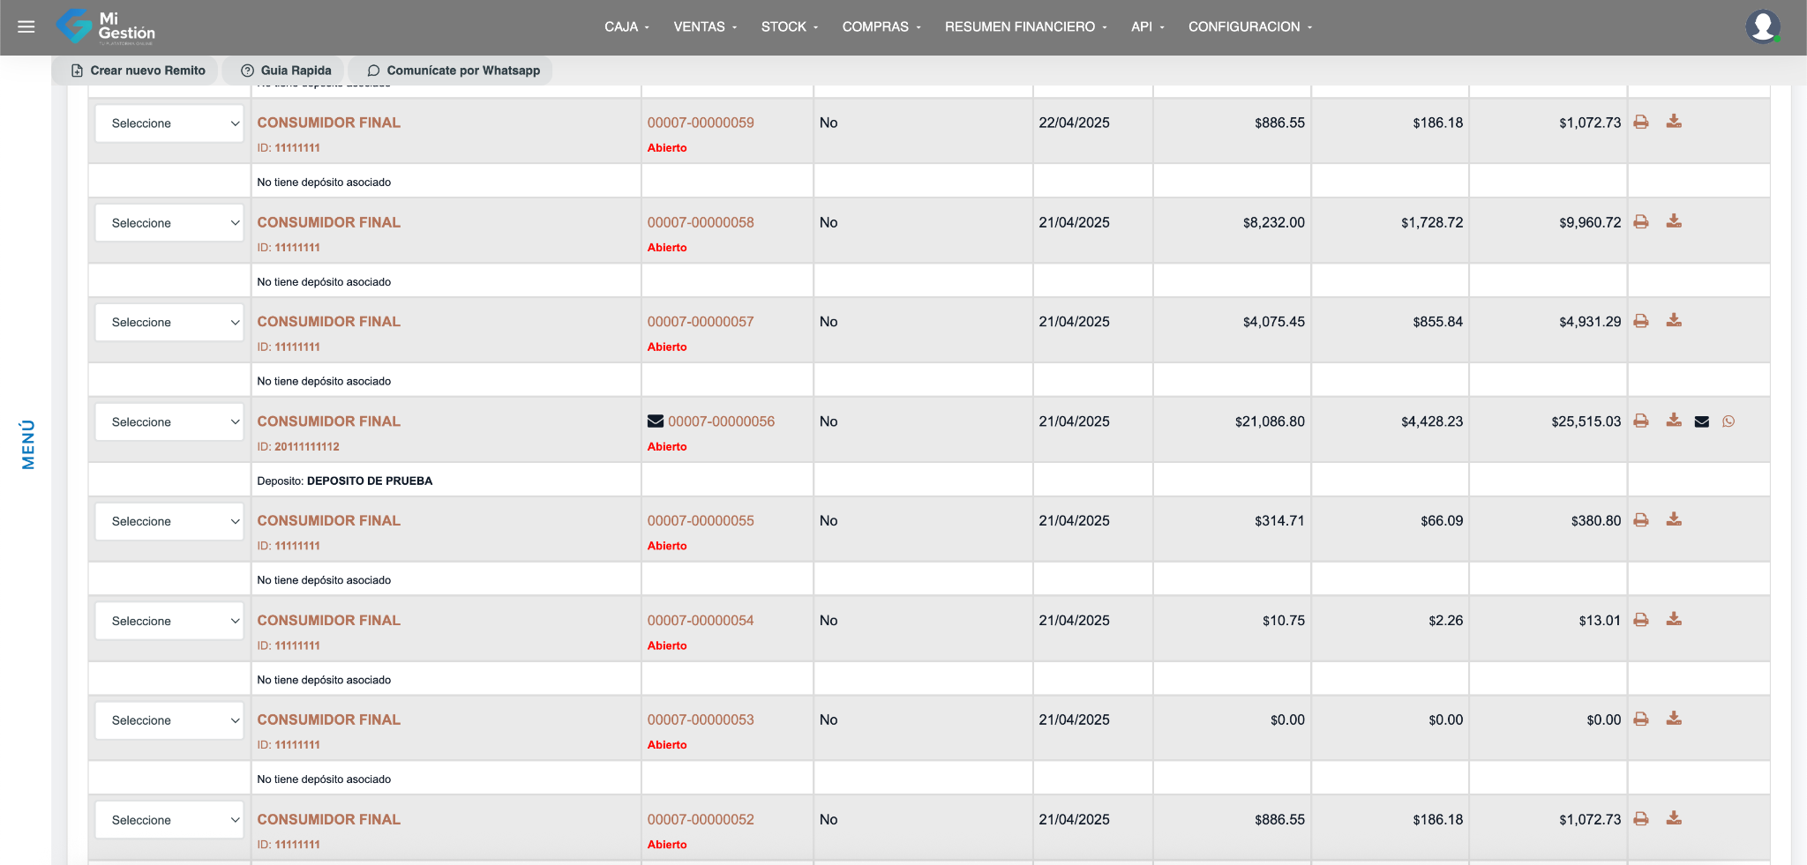Screen dimensions: 1807x865
Task: Click Comunícate por Whatsapp button
Action: tap(453, 71)
